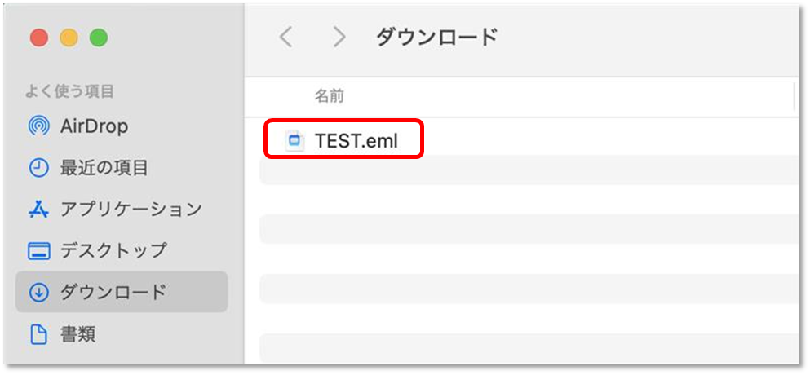810x375 pixels.
Task: Click the yellow minimize window button
Action: (69, 37)
